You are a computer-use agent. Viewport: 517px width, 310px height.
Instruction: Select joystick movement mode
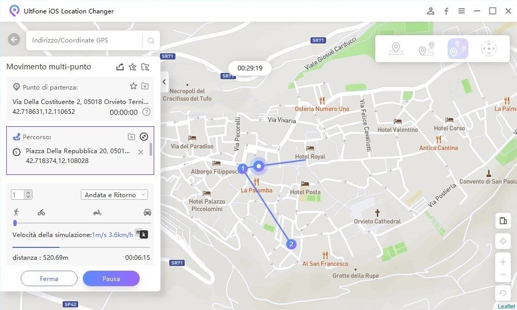pyautogui.click(x=489, y=49)
